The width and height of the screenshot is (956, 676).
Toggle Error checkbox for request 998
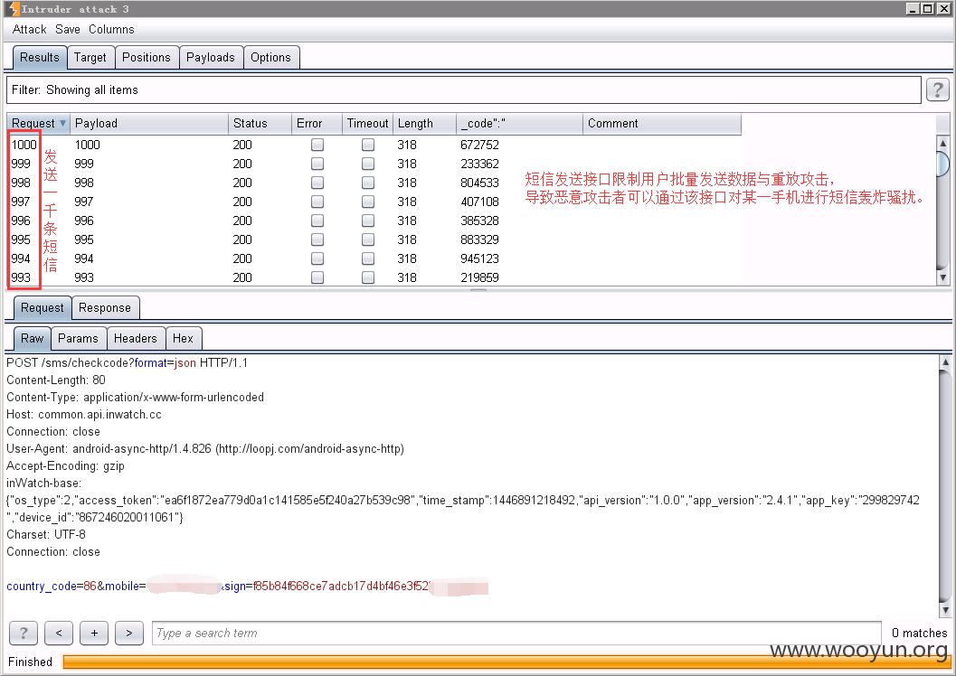pos(317,183)
